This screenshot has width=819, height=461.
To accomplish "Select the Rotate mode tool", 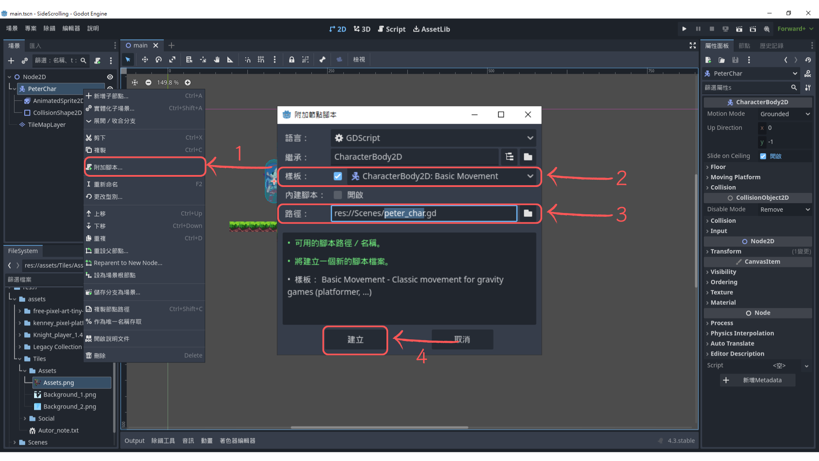I will (x=159, y=60).
